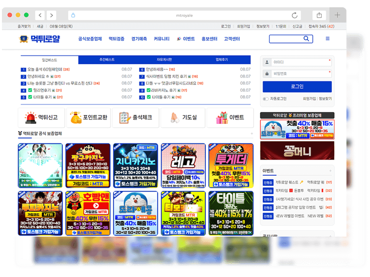
Task: Expand 먹튀로얄 공식 보증업체 with the plus
Action: coord(252,133)
